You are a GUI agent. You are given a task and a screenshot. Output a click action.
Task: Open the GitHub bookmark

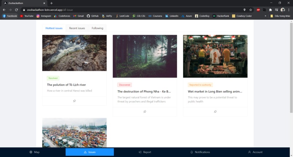point(93,16)
